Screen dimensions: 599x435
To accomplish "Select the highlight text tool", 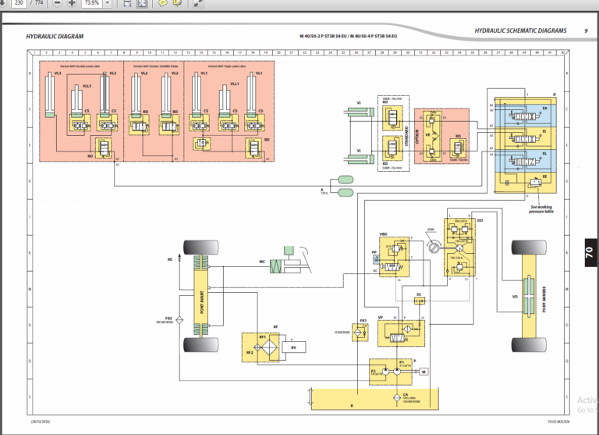I will click(177, 3).
